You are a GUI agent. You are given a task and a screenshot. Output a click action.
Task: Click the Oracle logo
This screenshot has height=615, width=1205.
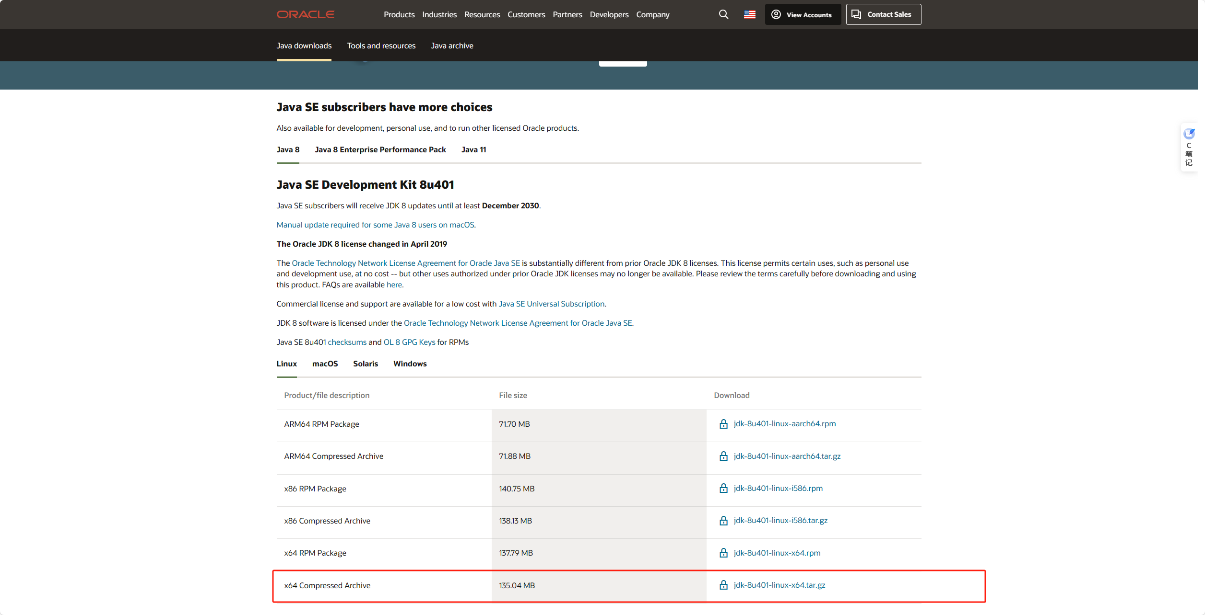[306, 14]
